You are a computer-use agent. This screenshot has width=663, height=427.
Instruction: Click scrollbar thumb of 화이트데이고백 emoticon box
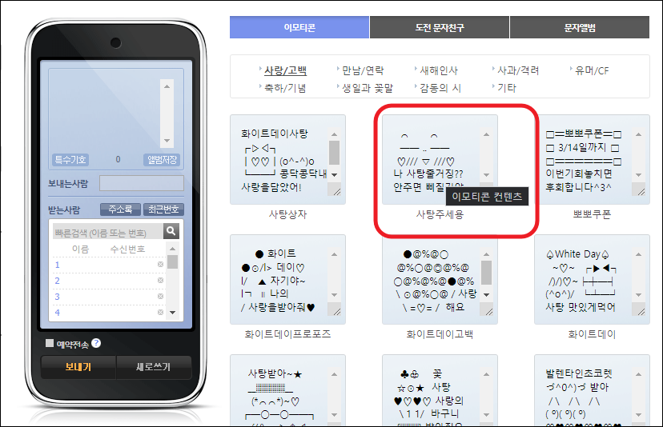click(486, 273)
